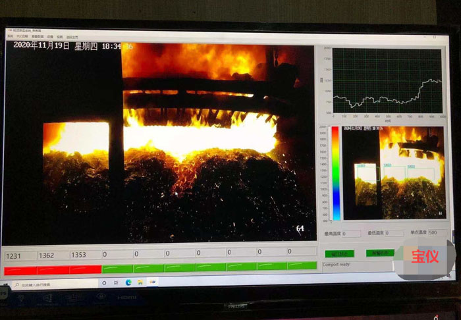Click the third red status indicator bar
Image resolution: width=461 pixels, height=320 pixels.
click(x=86, y=269)
